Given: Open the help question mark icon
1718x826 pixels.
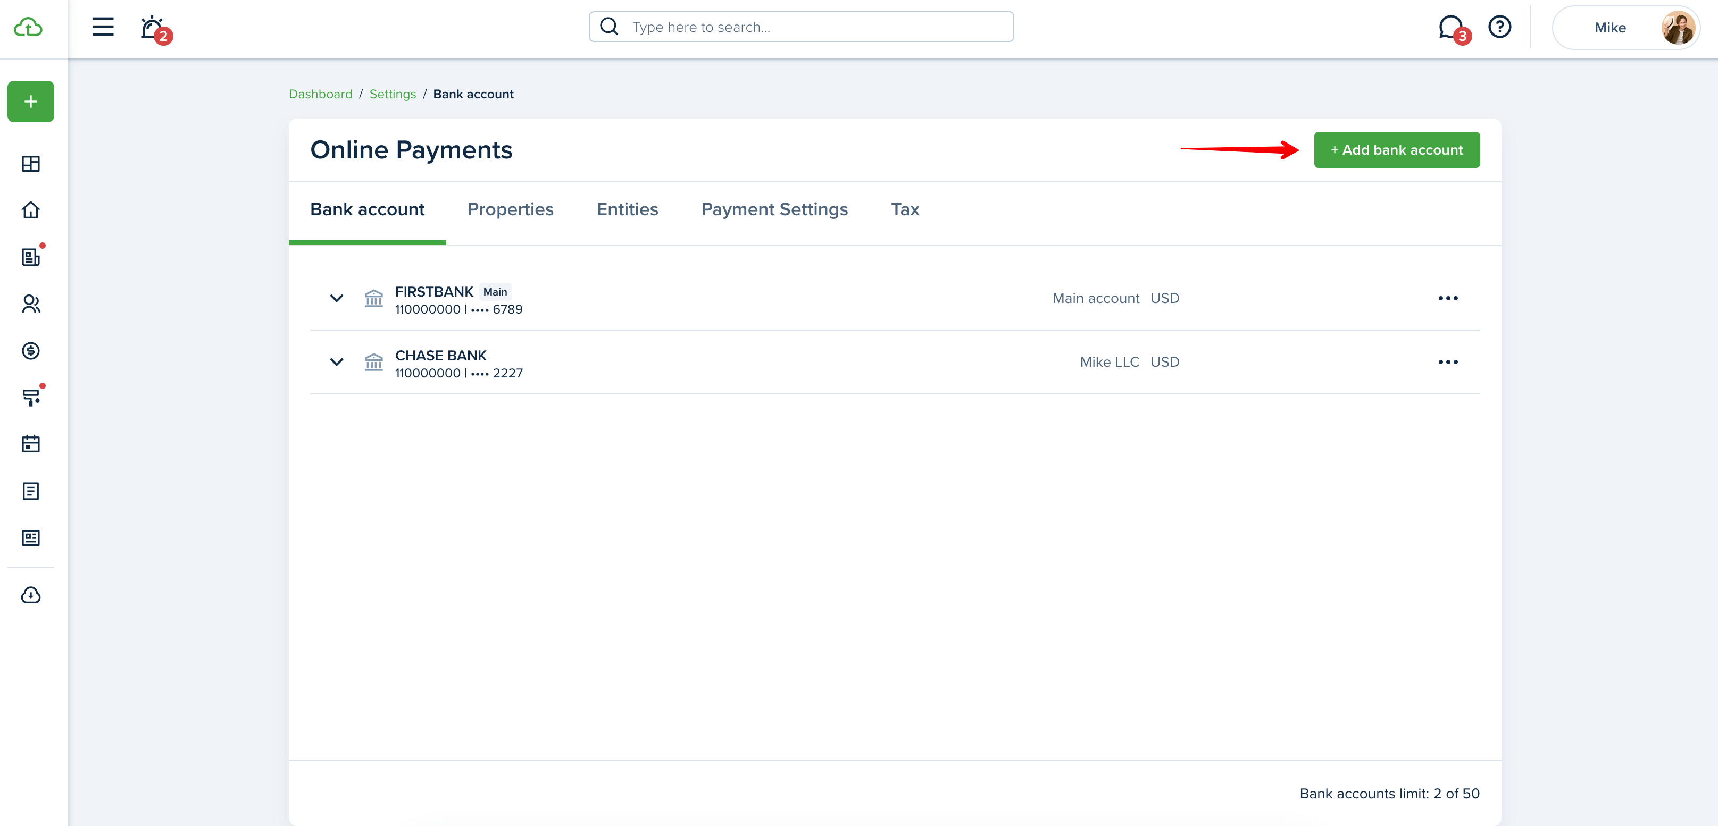Looking at the screenshot, I should point(1500,27).
